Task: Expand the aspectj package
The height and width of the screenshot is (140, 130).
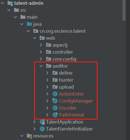Action: coord(41,45)
